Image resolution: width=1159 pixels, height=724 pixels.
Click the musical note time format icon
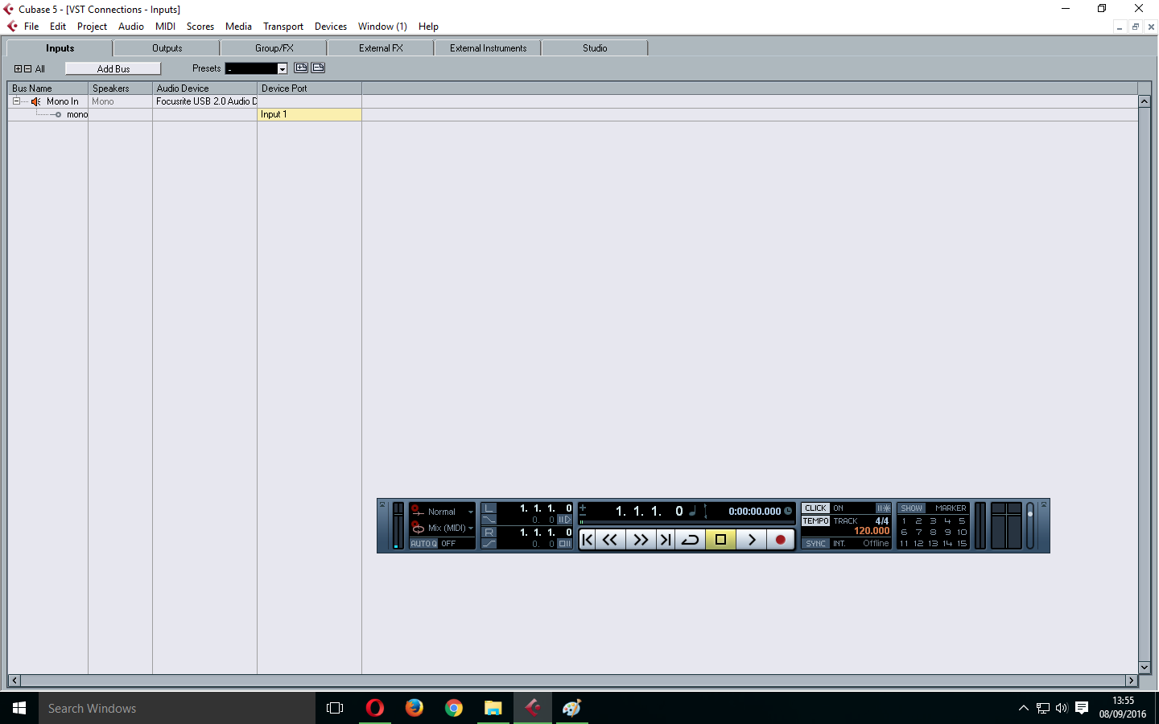[692, 511]
